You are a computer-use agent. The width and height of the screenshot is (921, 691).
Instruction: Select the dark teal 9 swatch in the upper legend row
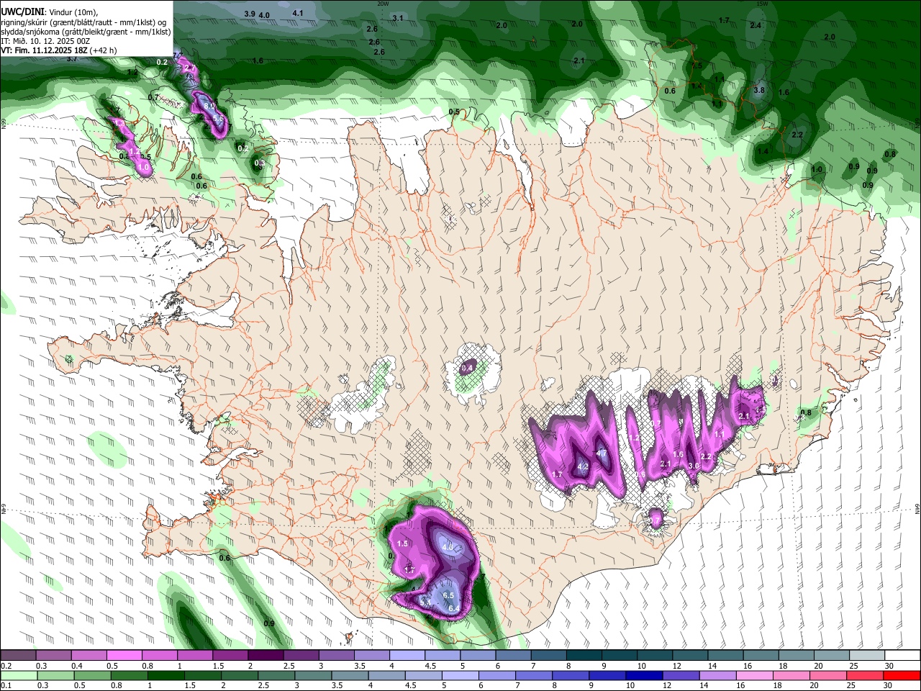pyautogui.click(x=618, y=655)
